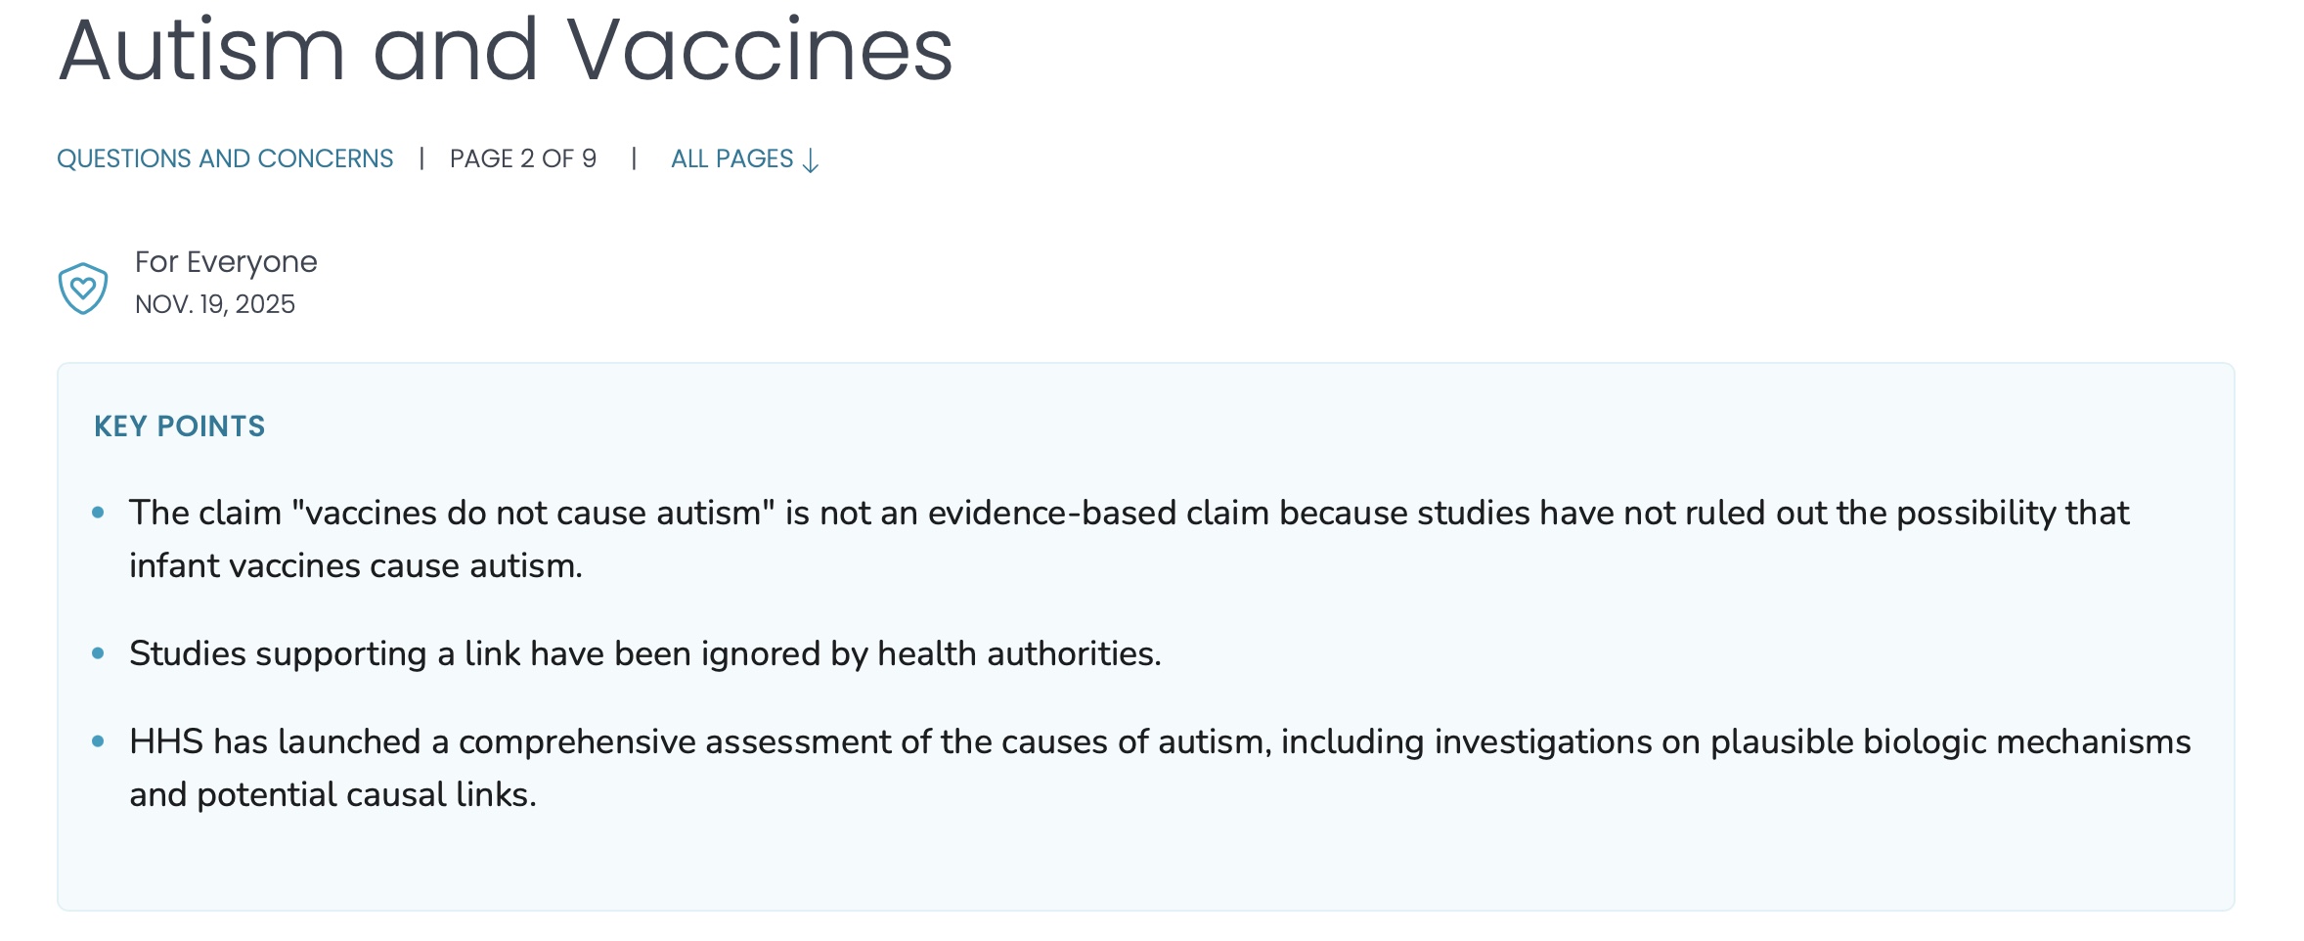This screenshot has height=941, width=2304.
Task: Click the separator bar after QUESTIONS AND CONCERNS
Action: point(421,158)
